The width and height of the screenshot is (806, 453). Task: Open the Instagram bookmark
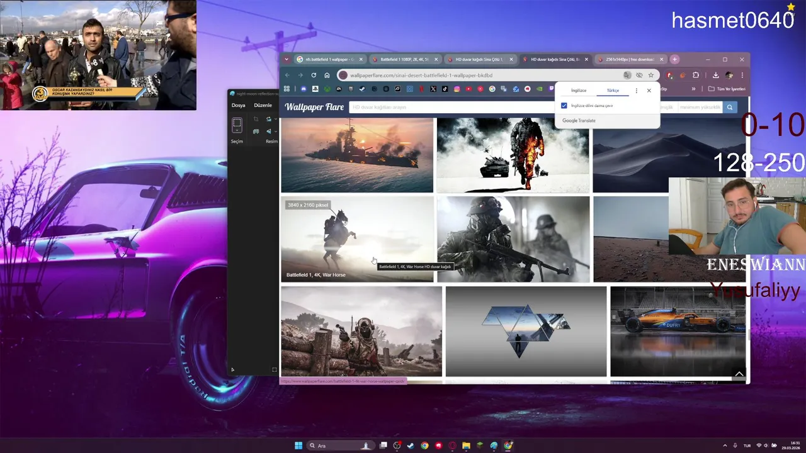[457, 89]
